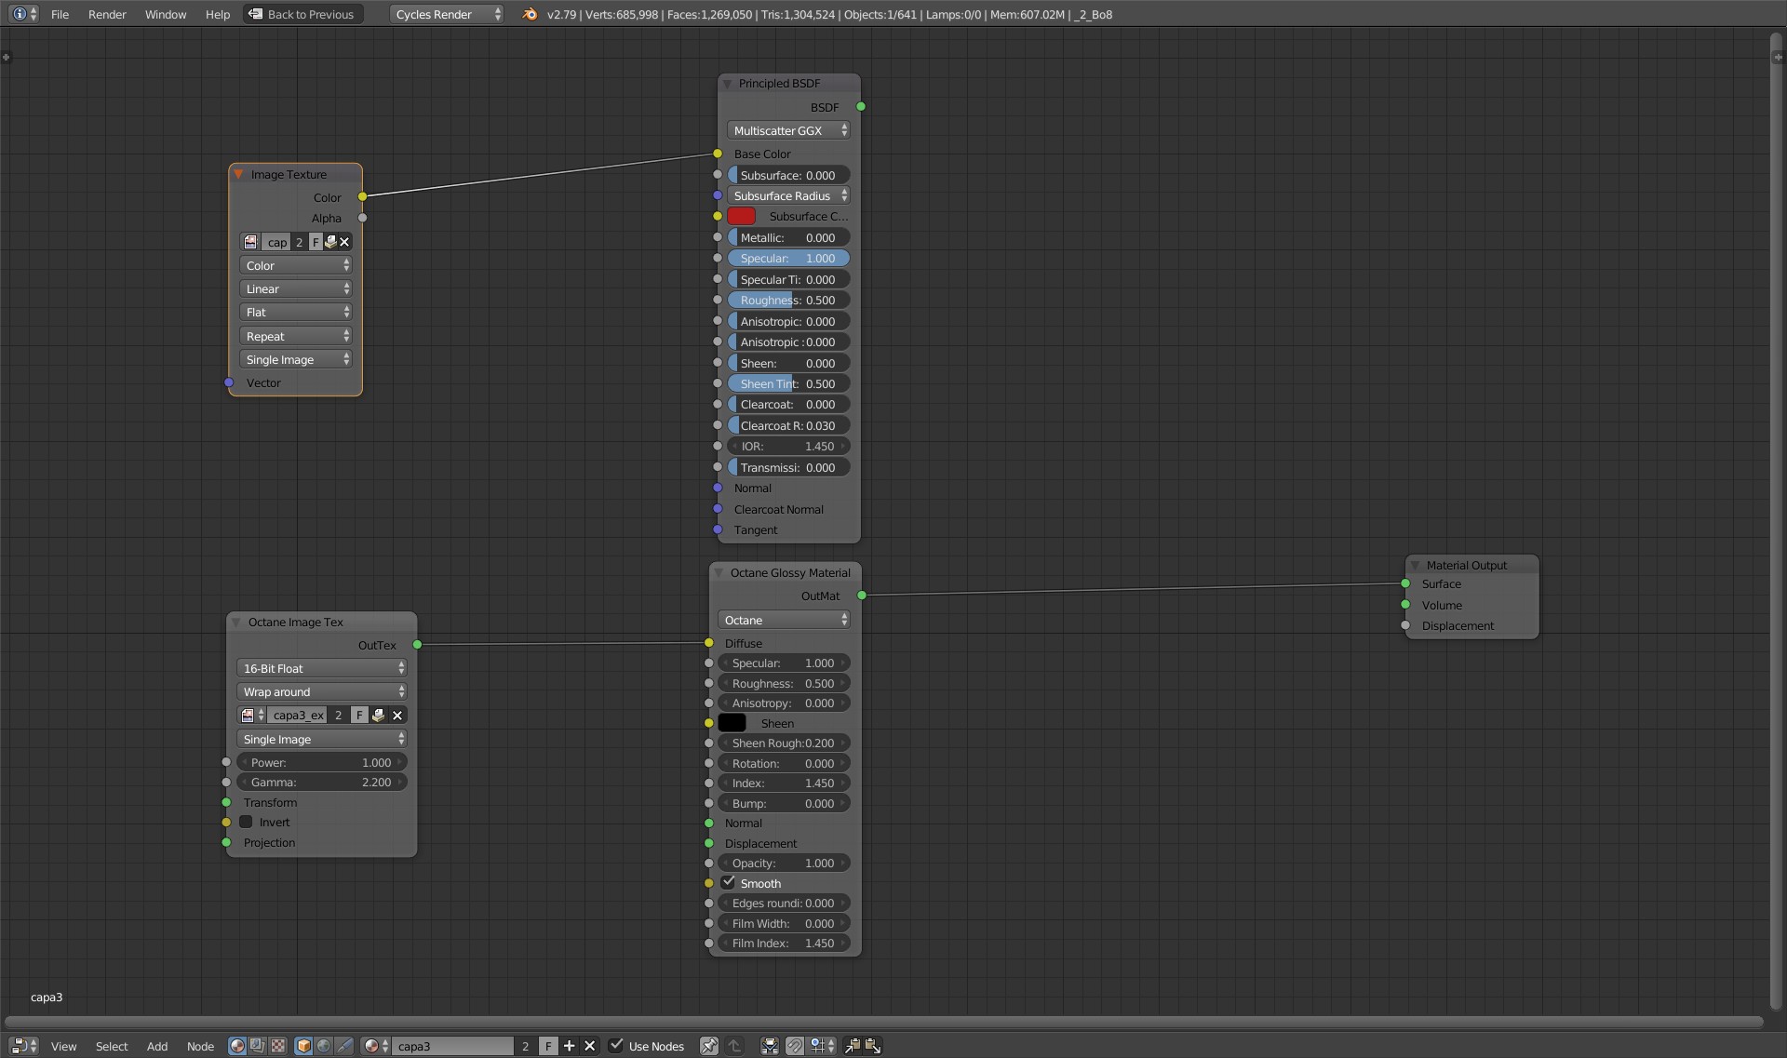Click the Specular value field in Principled BSDF
The height and width of the screenshot is (1058, 1787).
point(789,258)
